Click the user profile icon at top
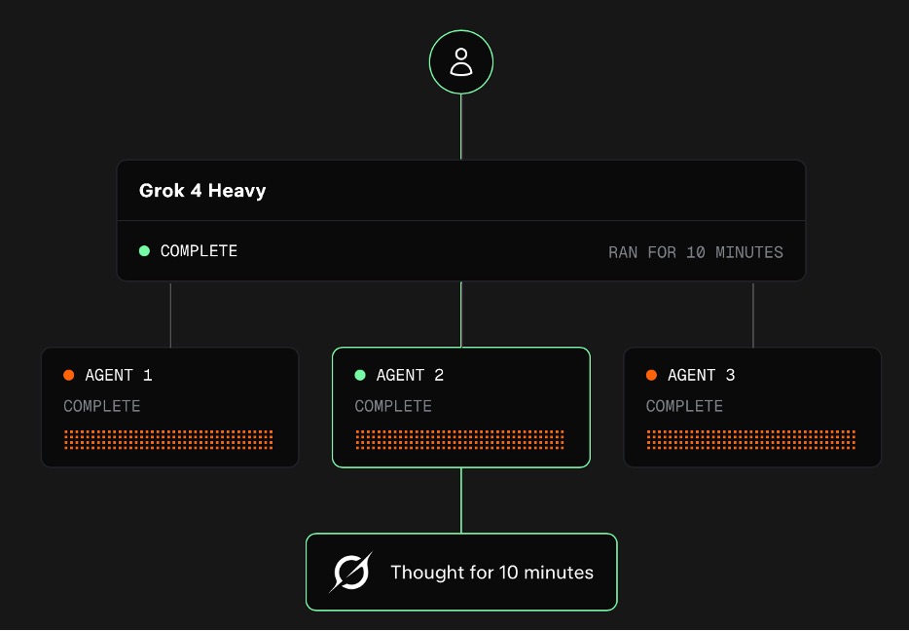 [461, 62]
